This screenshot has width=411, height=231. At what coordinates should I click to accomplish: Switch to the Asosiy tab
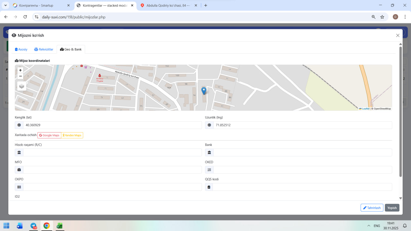click(21, 49)
